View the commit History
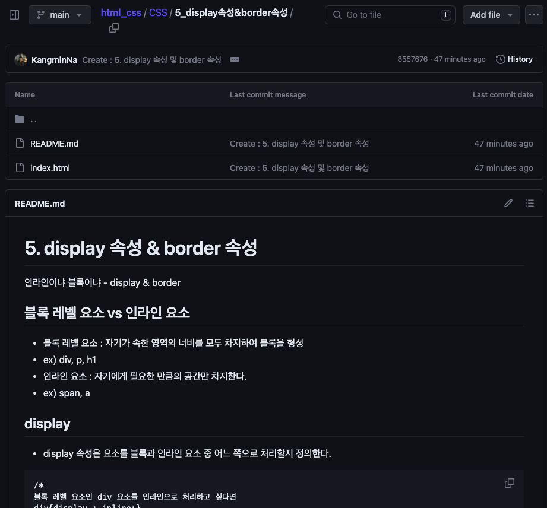 click(514, 59)
